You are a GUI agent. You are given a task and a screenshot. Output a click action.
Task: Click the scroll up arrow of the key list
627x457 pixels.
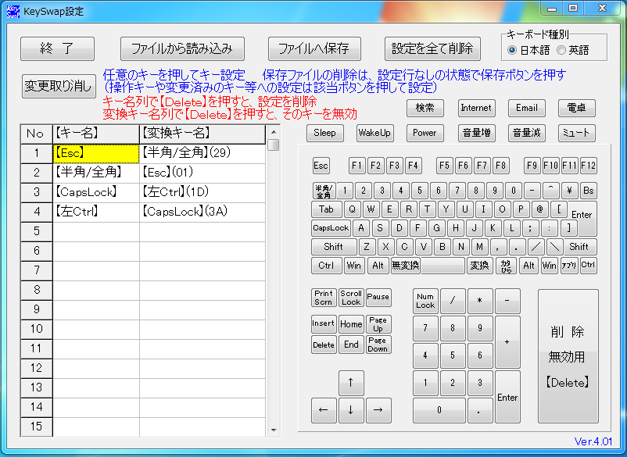tap(274, 132)
